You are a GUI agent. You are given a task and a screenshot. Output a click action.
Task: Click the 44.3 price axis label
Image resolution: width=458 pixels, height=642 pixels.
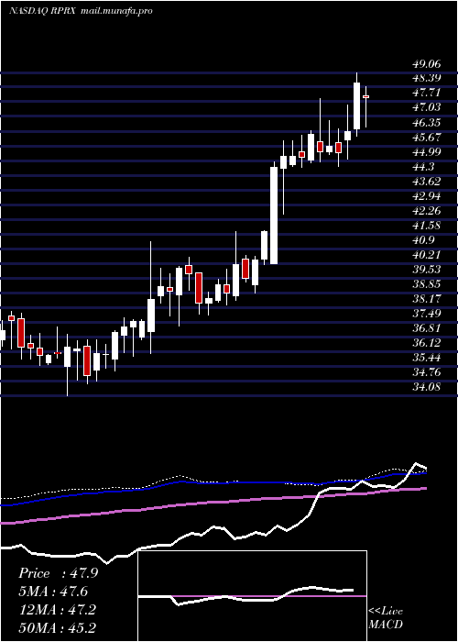tap(423, 167)
